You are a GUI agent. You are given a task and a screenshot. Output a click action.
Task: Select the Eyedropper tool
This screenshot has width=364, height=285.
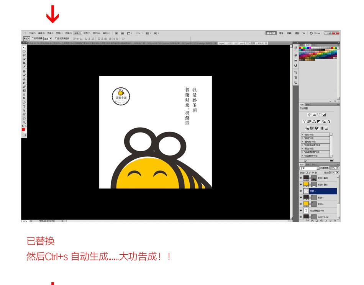pyautogui.click(x=24, y=67)
